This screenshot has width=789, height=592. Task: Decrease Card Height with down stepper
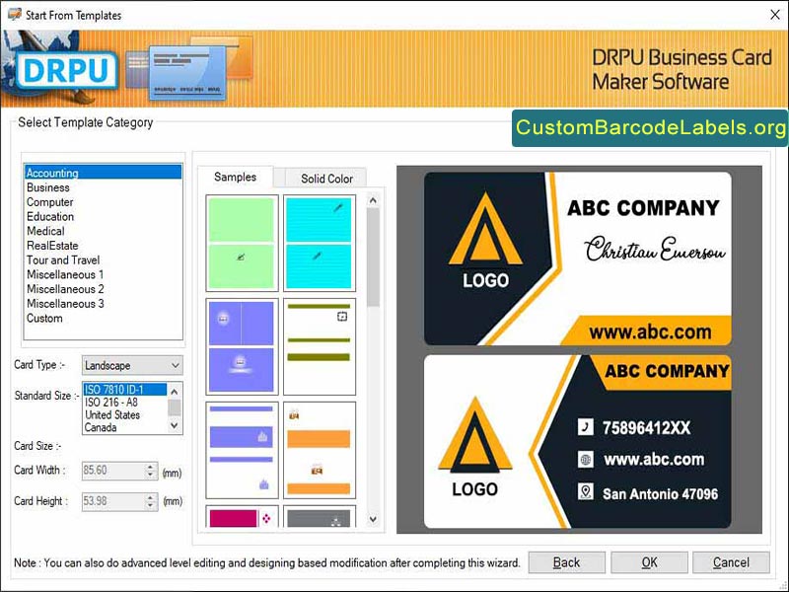(150, 505)
